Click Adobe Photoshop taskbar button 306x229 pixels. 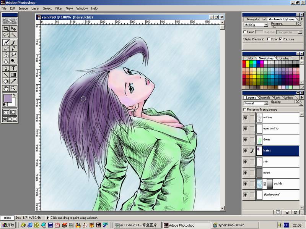click(186, 225)
